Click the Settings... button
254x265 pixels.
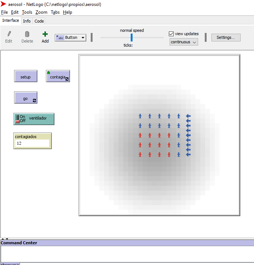click(x=225, y=37)
